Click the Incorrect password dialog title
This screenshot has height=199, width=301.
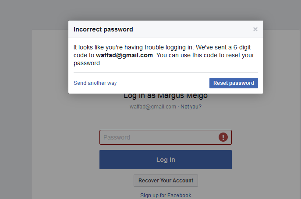[x=103, y=30]
